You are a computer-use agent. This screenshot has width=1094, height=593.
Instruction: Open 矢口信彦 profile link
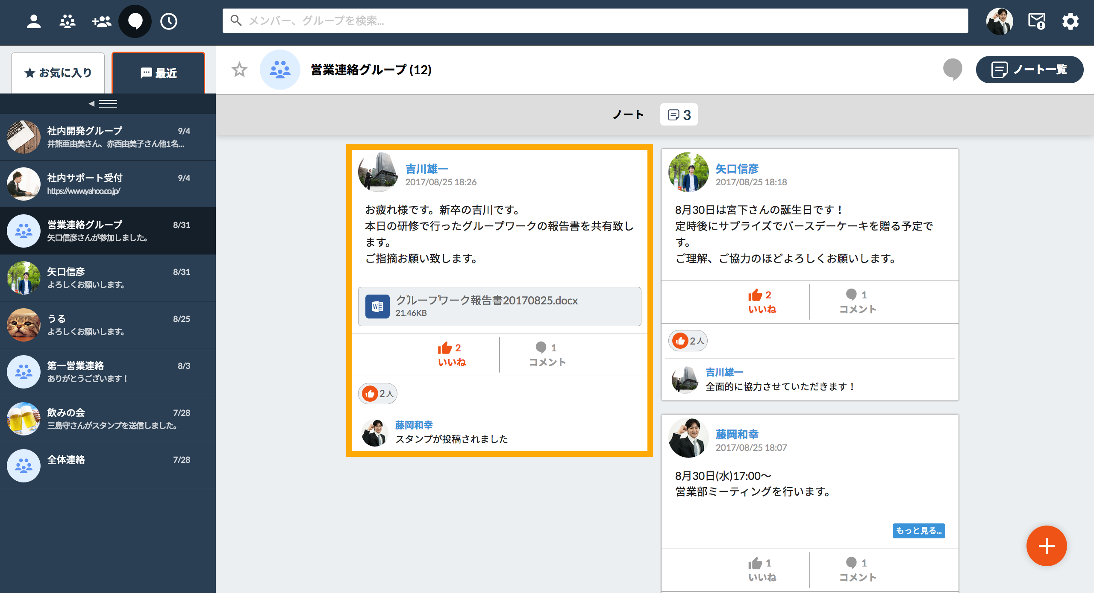click(x=737, y=169)
